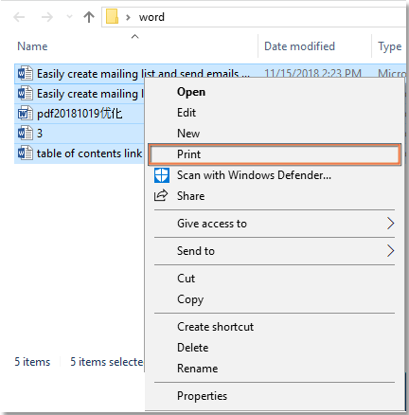Expand the Send to submenu
The height and width of the screenshot is (415, 409).
275,251
